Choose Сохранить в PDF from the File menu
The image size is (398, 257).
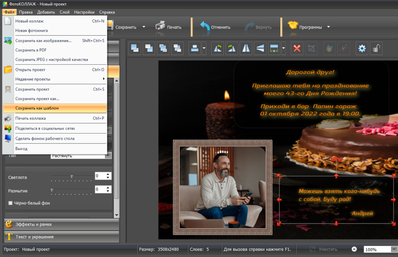tap(31, 50)
